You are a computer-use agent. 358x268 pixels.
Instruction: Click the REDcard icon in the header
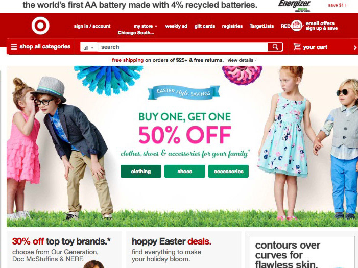tap(297, 26)
